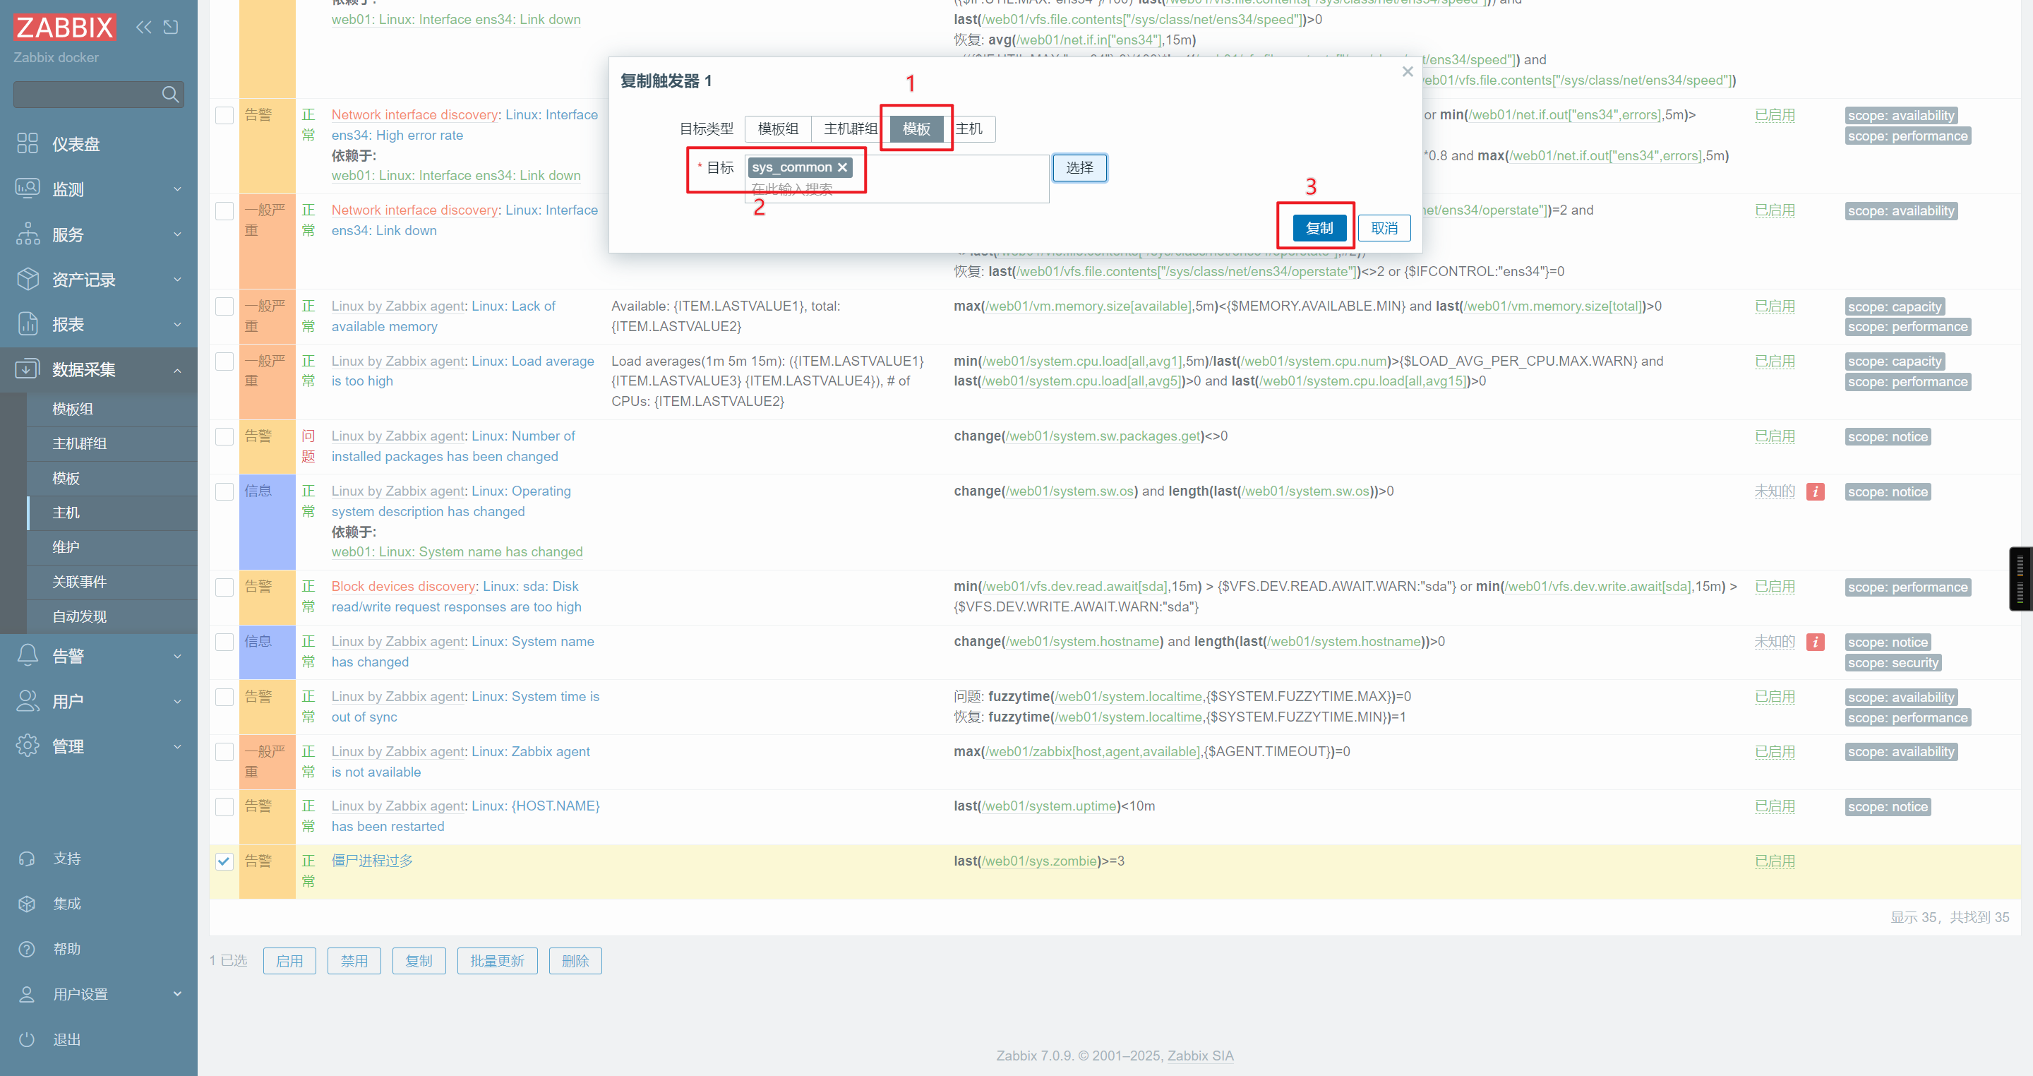Image resolution: width=2033 pixels, height=1076 pixels.
Task: Click the sidebar search input field
Action: click(x=87, y=95)
